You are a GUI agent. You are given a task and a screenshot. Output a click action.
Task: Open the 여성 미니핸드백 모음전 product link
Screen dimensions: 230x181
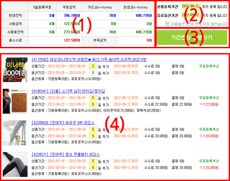click(x=89, y=60)
